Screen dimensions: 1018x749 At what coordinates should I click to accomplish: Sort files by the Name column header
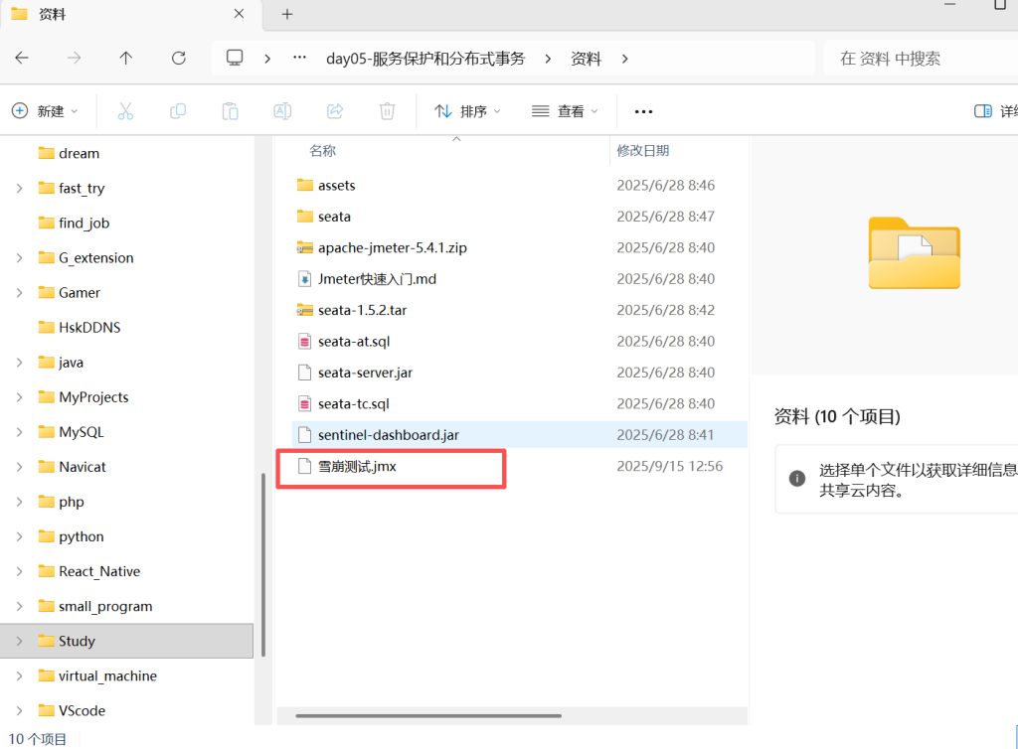323,151
